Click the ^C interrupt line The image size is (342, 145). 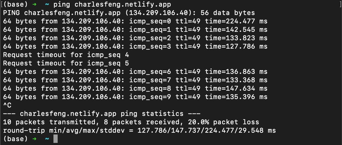(x=7, y=105)
